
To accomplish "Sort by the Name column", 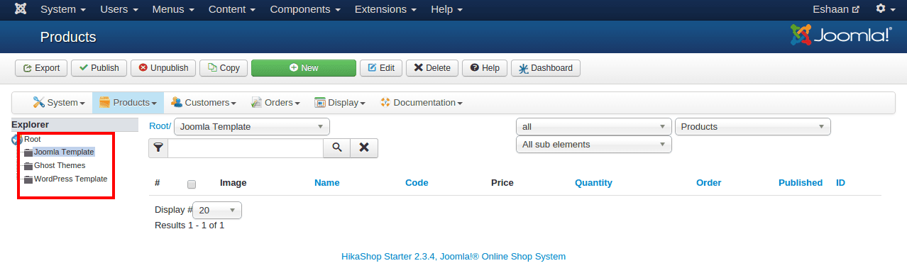I will [326, 183].
